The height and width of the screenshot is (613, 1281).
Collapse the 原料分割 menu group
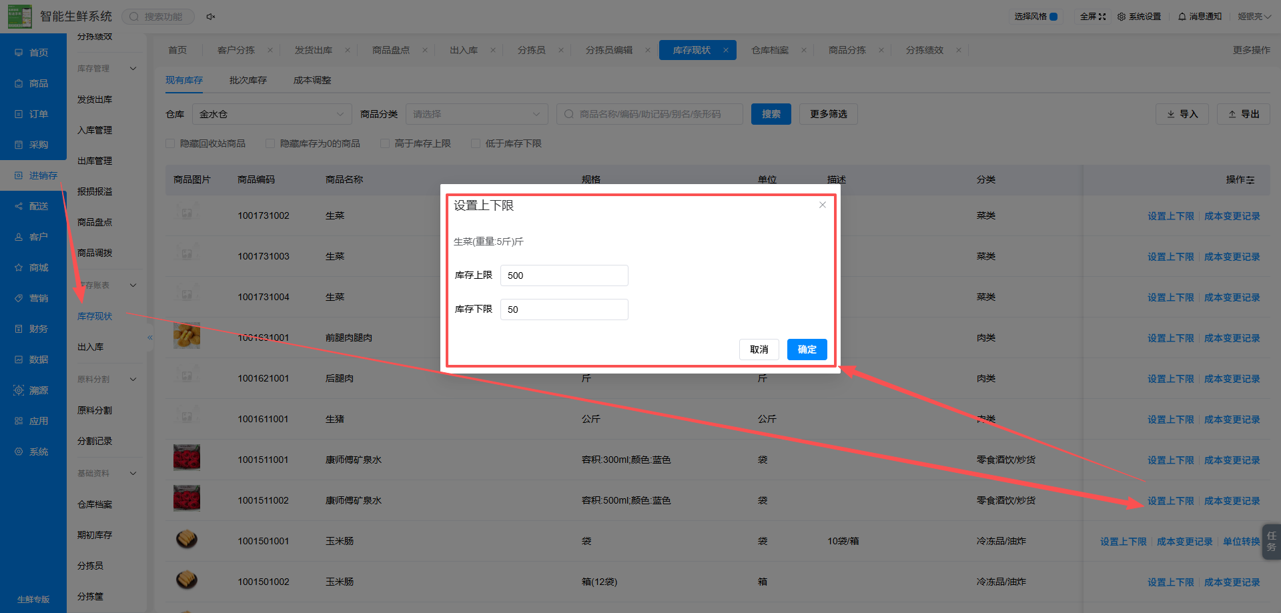133,380
